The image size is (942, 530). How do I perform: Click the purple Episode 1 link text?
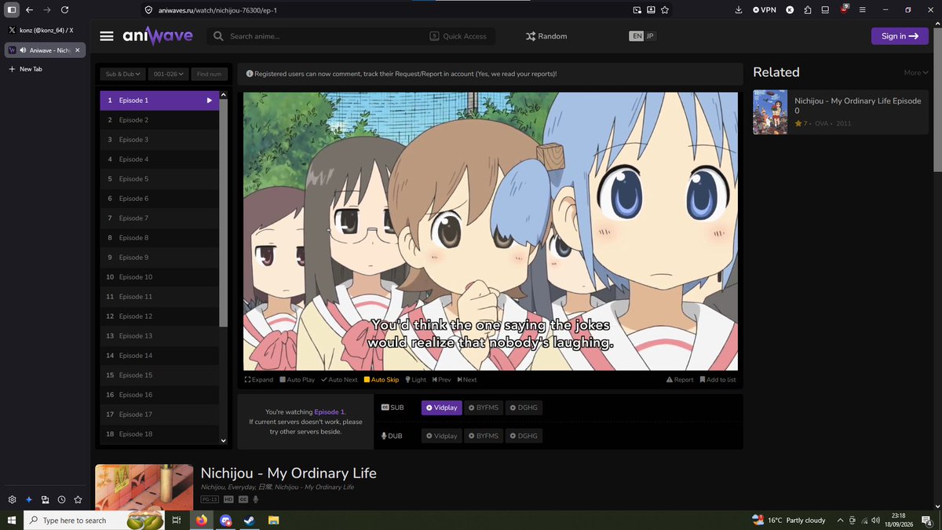point(330,412)
